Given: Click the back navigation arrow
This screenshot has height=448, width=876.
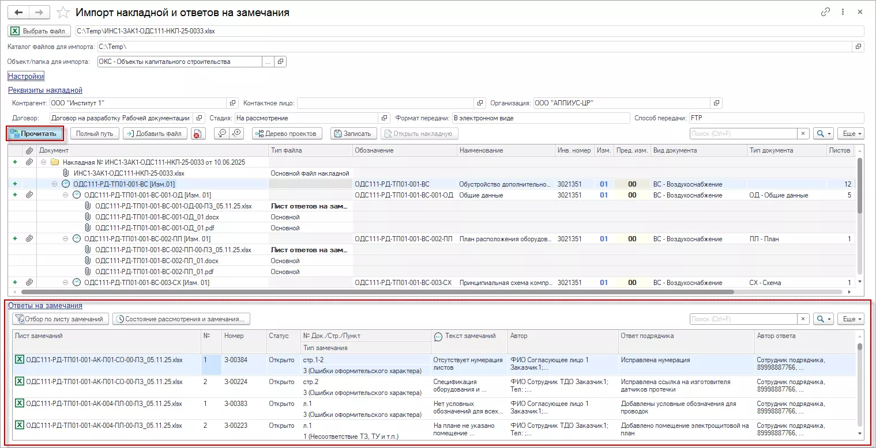Looking at the screenshot, I should (18, 12).
